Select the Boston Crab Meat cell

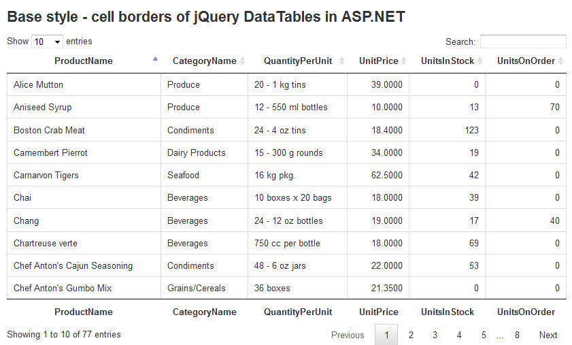pyautogui.click(x=84, y=130)
